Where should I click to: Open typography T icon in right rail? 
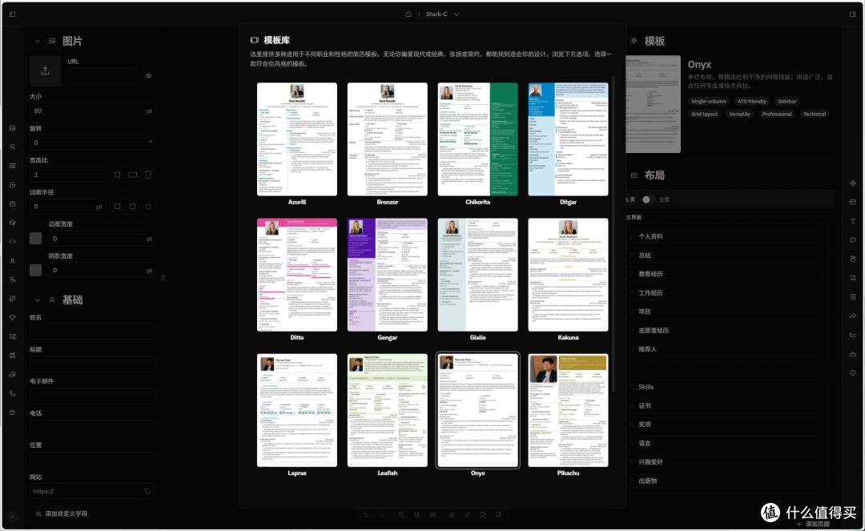(853, 220)
